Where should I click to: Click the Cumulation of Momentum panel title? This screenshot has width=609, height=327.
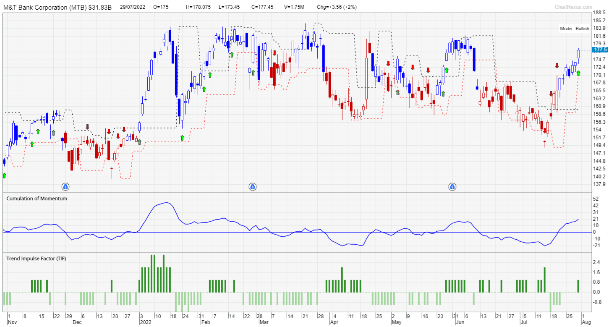(37, 199)
